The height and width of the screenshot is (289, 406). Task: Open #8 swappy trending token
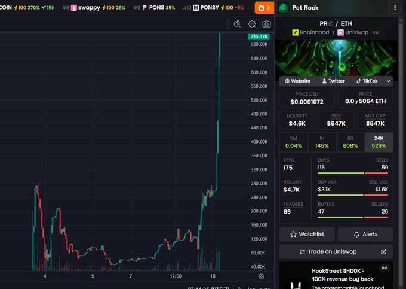point(94,8)
